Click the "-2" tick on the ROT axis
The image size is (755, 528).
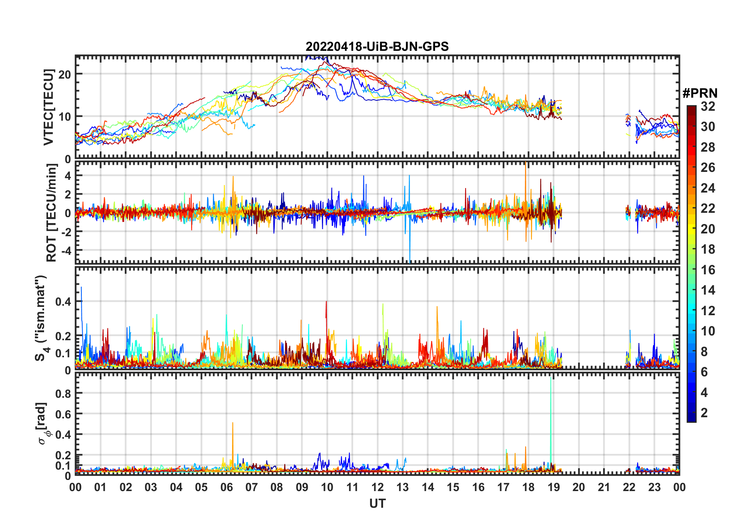coord(66,232)
